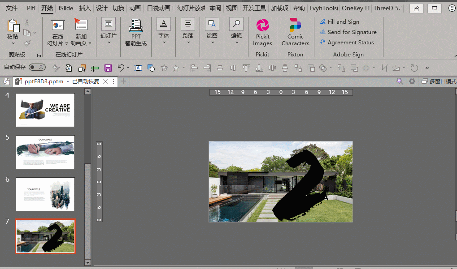457x269 pixels.
Task: Open the 文件 File menu
Action: pos(12,8)
